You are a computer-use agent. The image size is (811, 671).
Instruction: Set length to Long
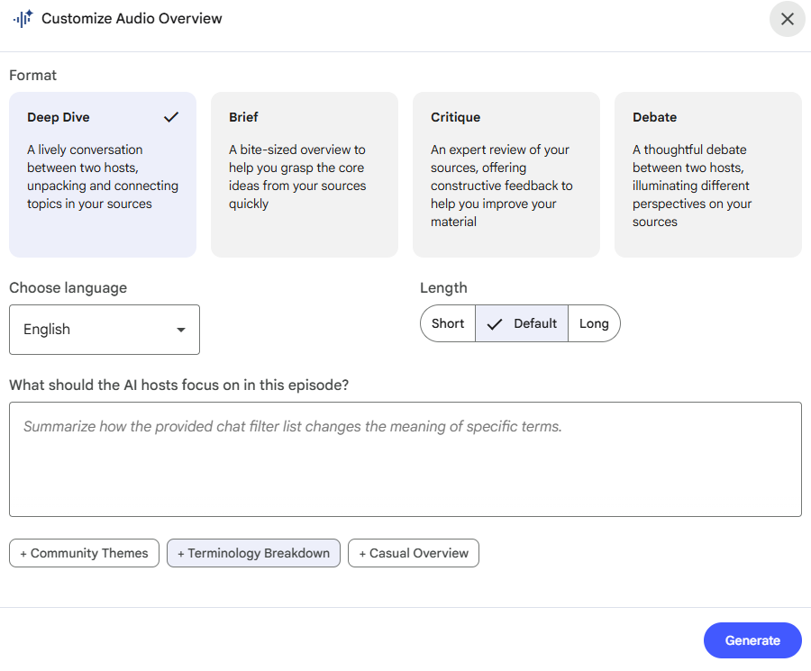[x=594, y=323]
